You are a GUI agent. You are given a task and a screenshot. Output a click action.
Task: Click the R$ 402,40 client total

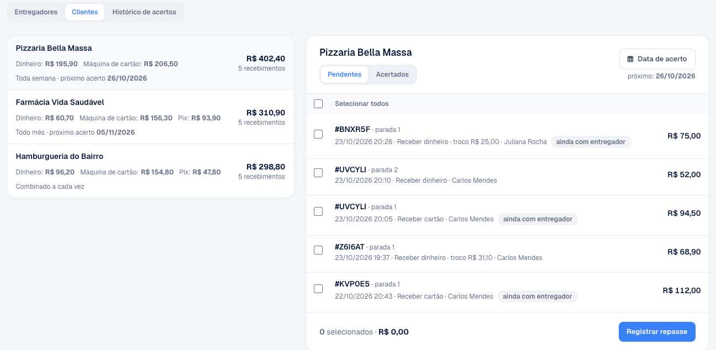coord(266,59)
